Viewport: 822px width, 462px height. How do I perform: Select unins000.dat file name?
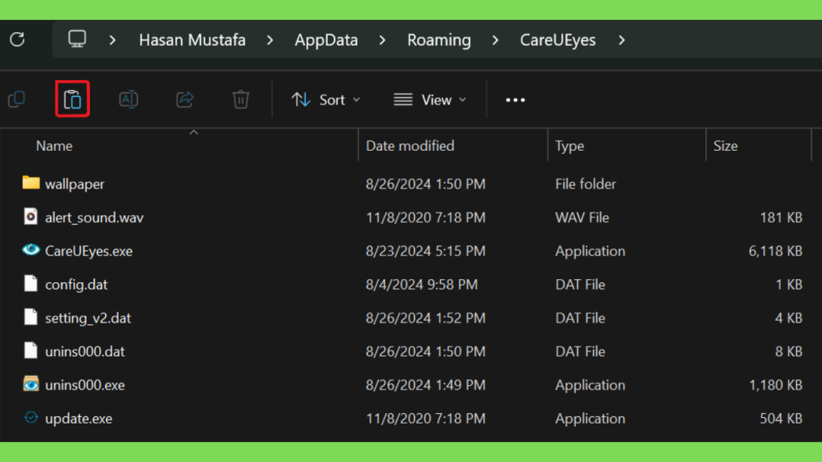pyautogui.click(x=84, y=351)
